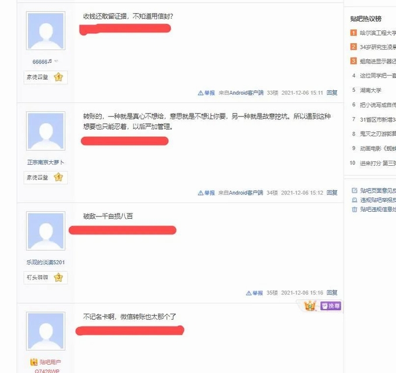Report the 34楼 post with 举报
Viewport: 396px width, 373px height.
point(206,193)
